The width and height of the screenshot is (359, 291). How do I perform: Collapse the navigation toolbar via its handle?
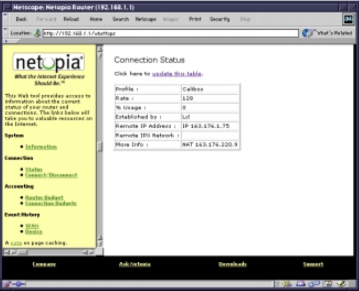5,19
